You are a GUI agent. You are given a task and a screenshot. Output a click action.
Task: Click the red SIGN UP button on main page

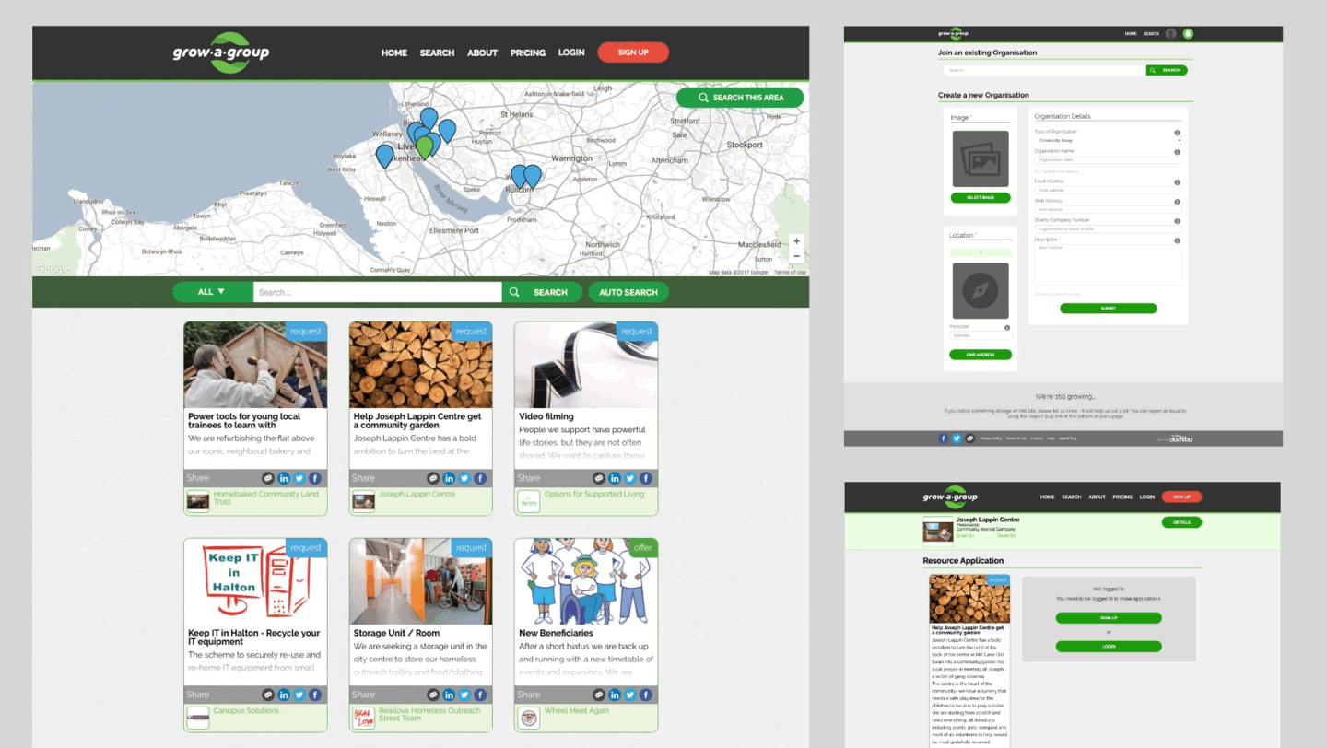633,53
